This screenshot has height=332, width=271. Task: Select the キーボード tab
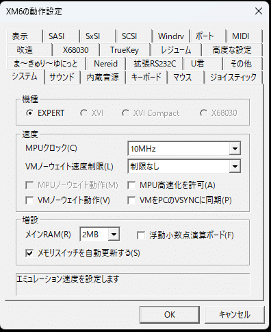[146, 78]
